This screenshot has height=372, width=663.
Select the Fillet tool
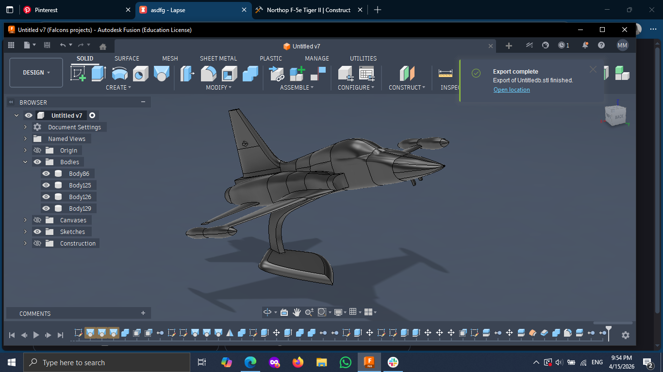point(209,74)
